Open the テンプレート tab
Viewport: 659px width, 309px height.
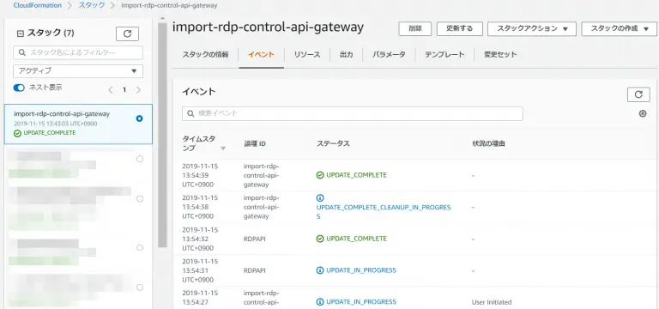(x=444, y=55)
